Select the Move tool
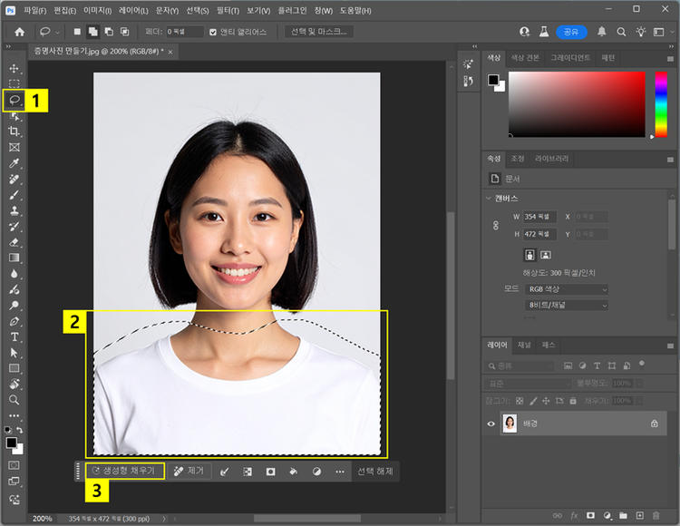The width and height of the screenshot is (680, 526). (15, 68)
